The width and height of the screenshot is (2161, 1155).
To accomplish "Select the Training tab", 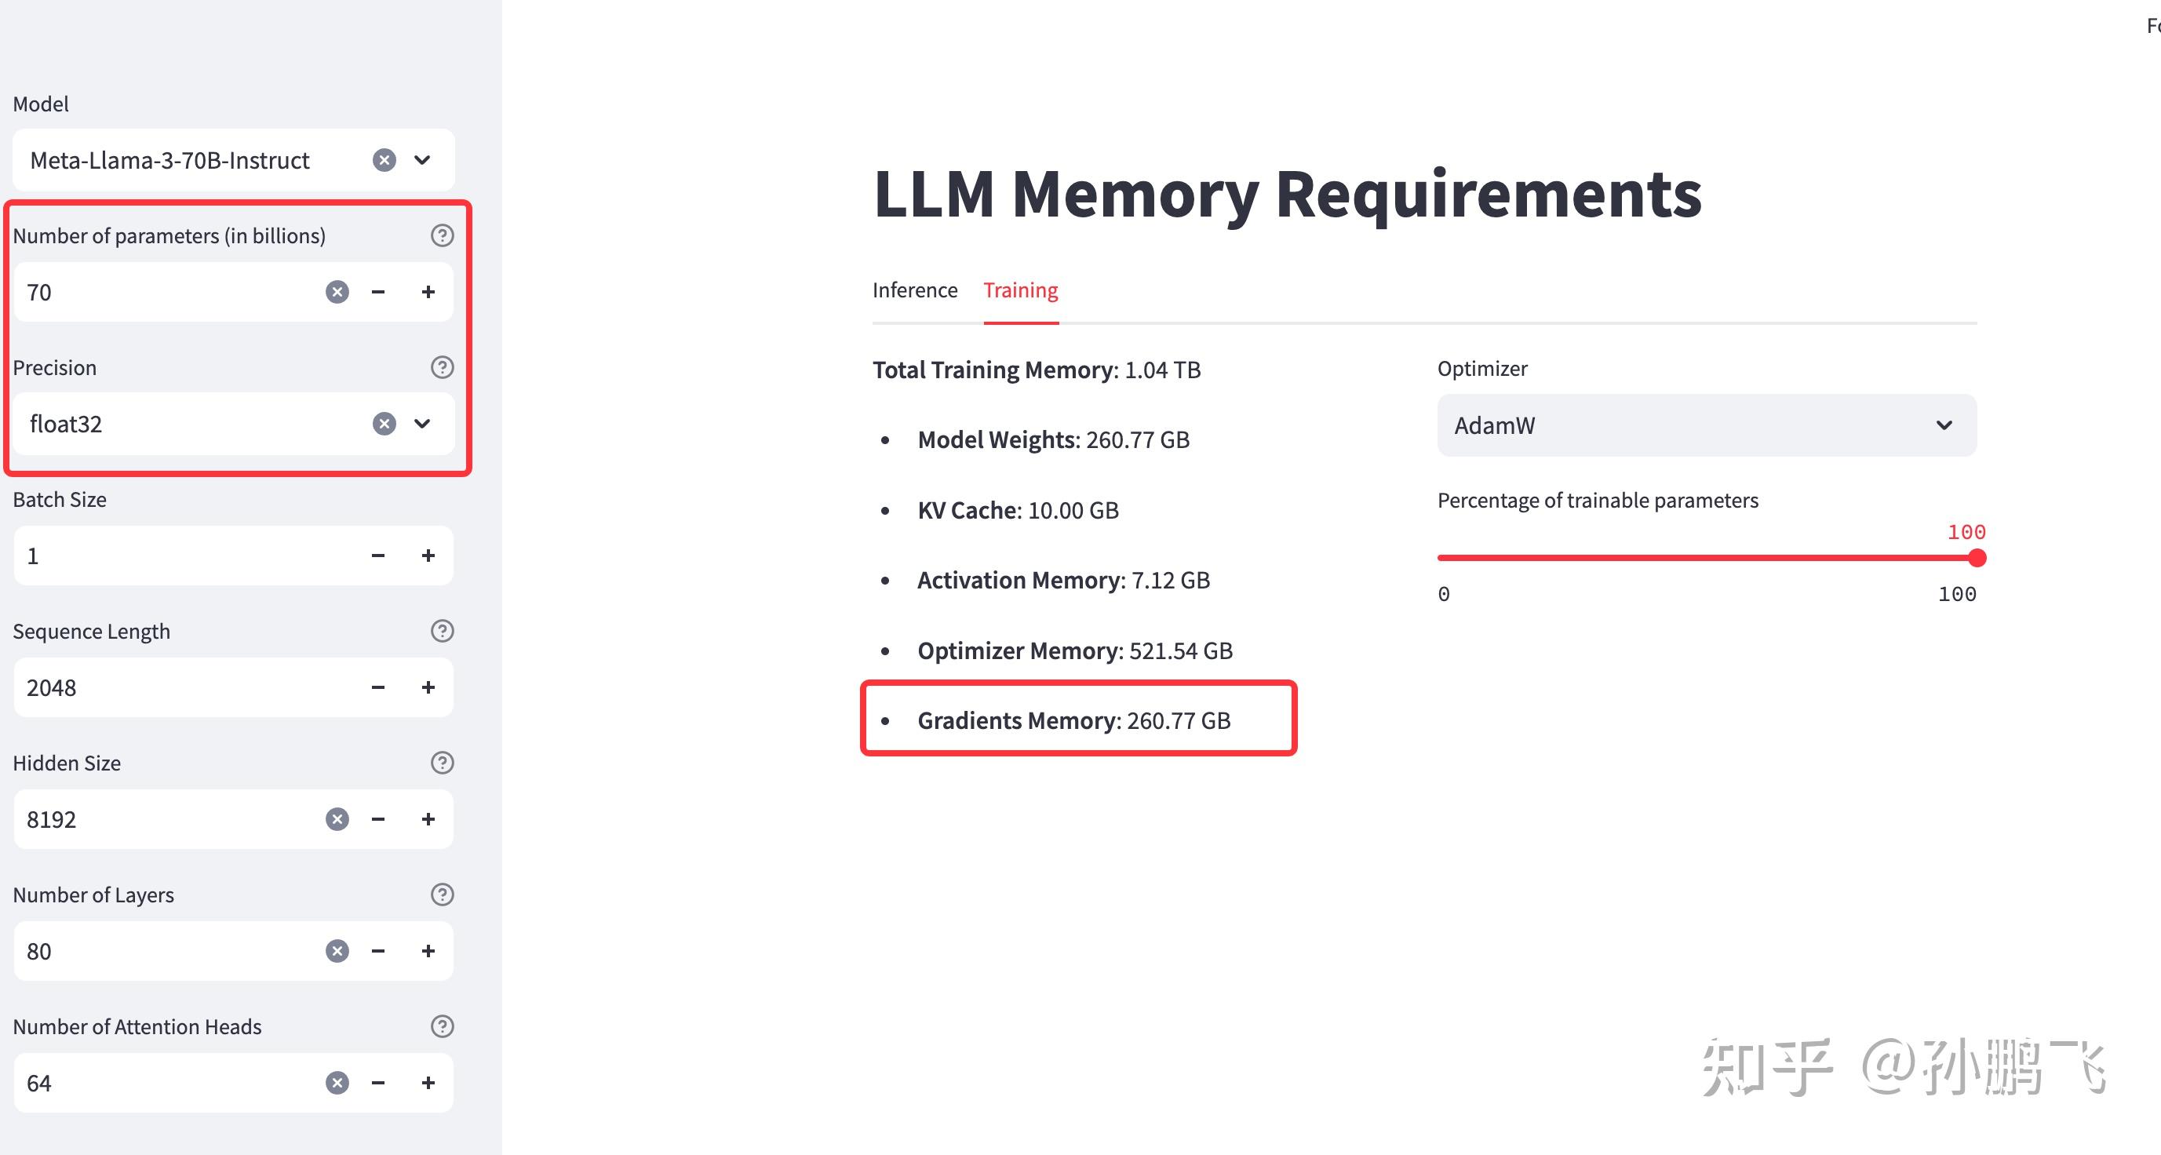I will pyautogui.click(x=1020, y=290).
